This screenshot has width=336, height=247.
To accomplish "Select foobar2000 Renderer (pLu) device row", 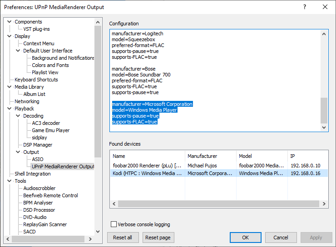I will pos(219,166).
